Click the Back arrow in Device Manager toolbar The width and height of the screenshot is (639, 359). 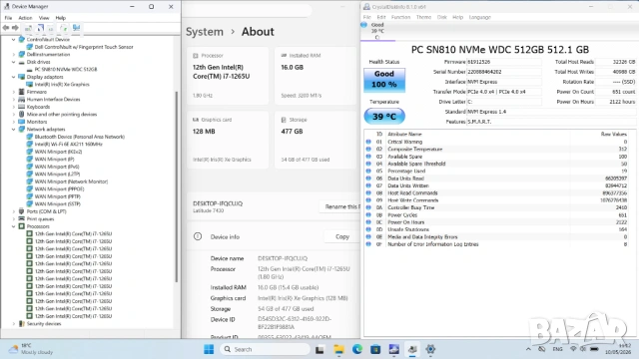click(x=6, y=28)
